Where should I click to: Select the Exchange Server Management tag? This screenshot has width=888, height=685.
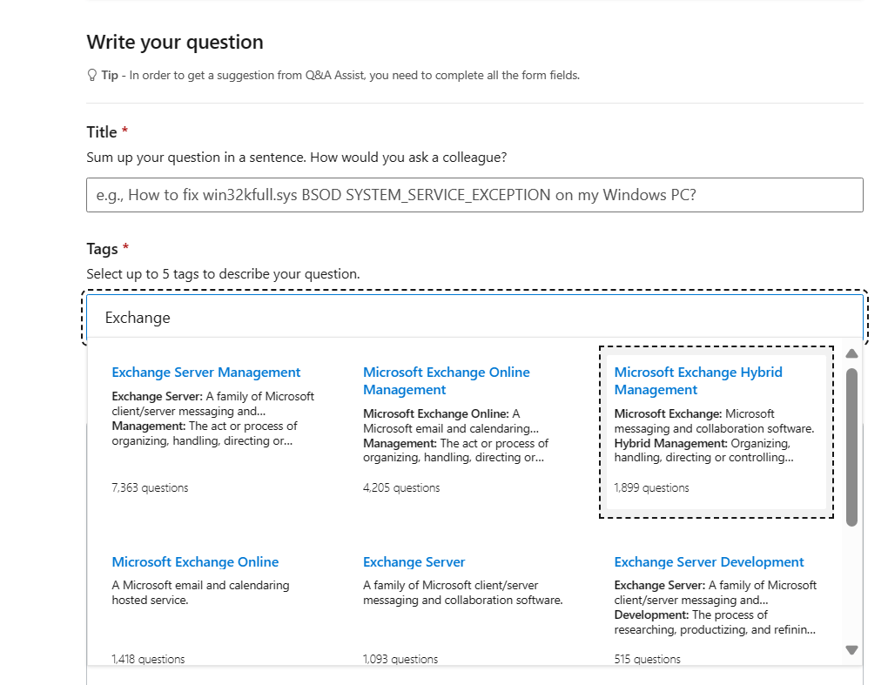coord(206,372)
